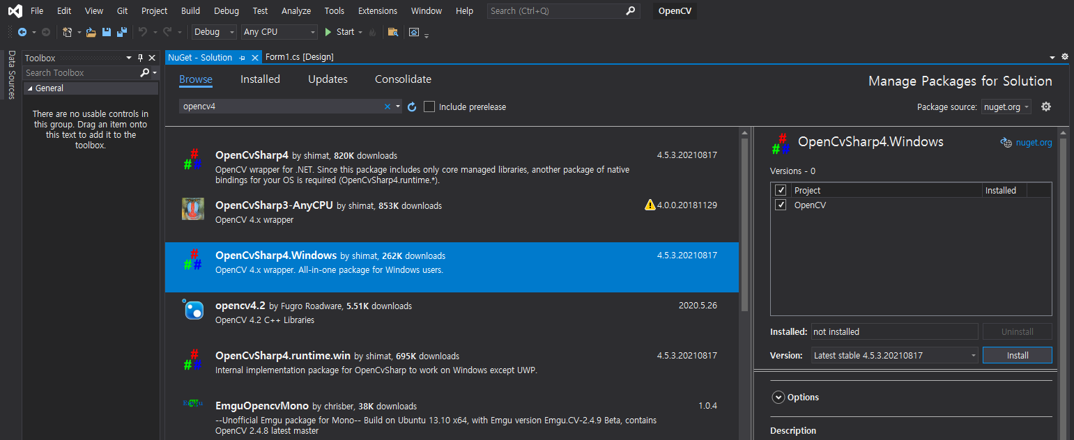Click the Find in Files folder icon
1074x440 pixels.
click(x=393, y=32)
